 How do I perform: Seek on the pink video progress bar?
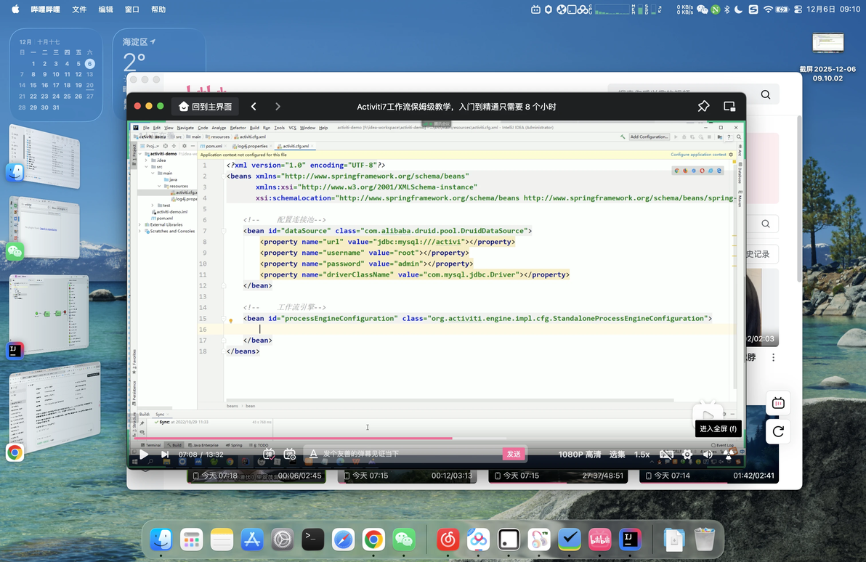click(437, 439)
